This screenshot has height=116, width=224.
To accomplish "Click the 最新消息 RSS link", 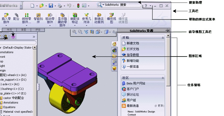I will (133, 106).
